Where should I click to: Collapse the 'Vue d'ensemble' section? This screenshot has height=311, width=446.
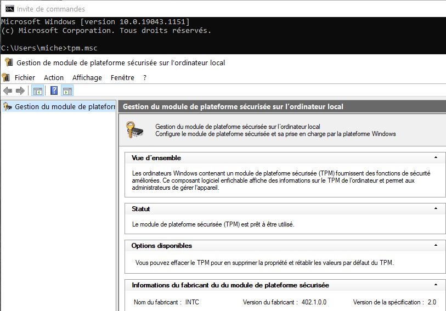tap(436, 157)
